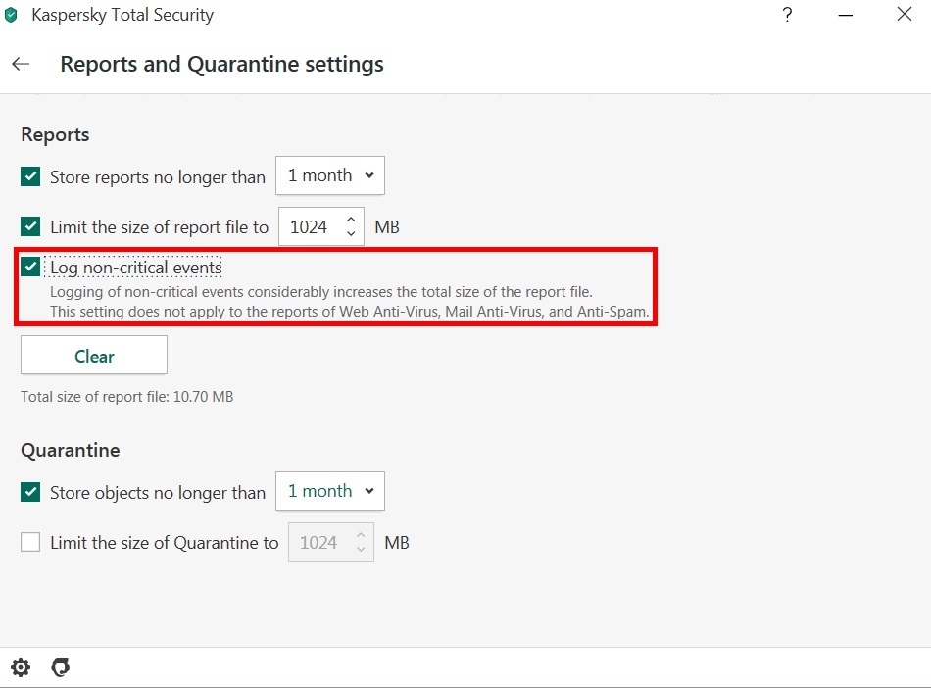Screen dimensions: 931x688
Task: Click the Reports section heading
Action: pos(55,134)
